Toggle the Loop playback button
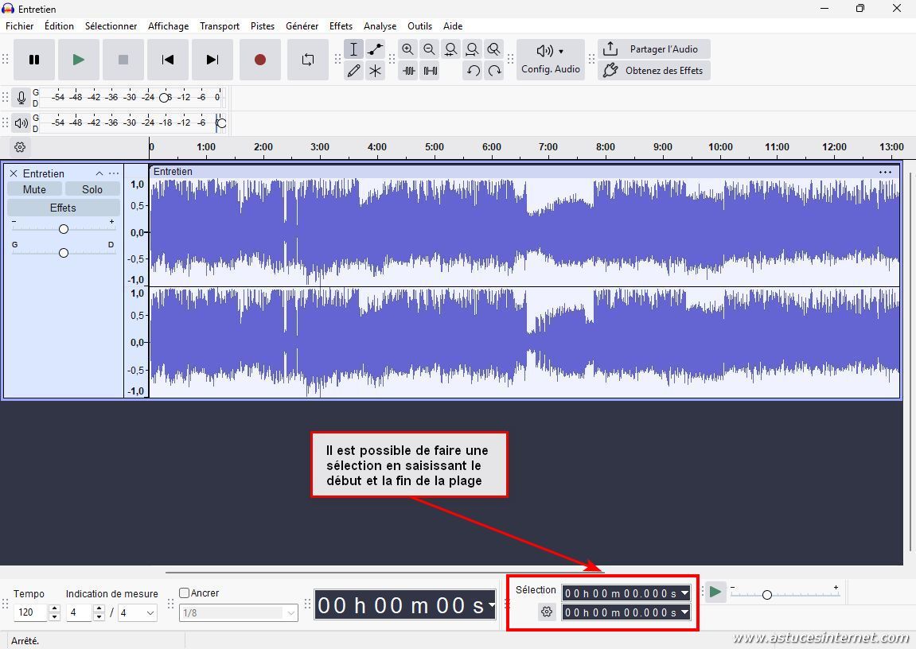This screenshot has width=916, height=649. (308, 60)
